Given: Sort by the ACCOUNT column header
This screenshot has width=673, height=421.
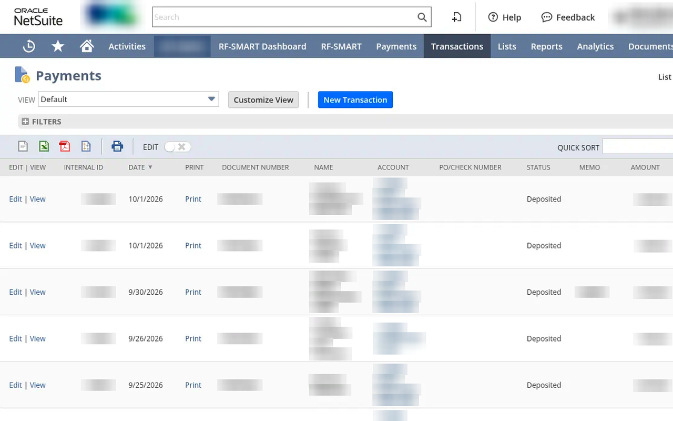Looking at the screenshot, I should pyautogui.click(x=393, y=167).
